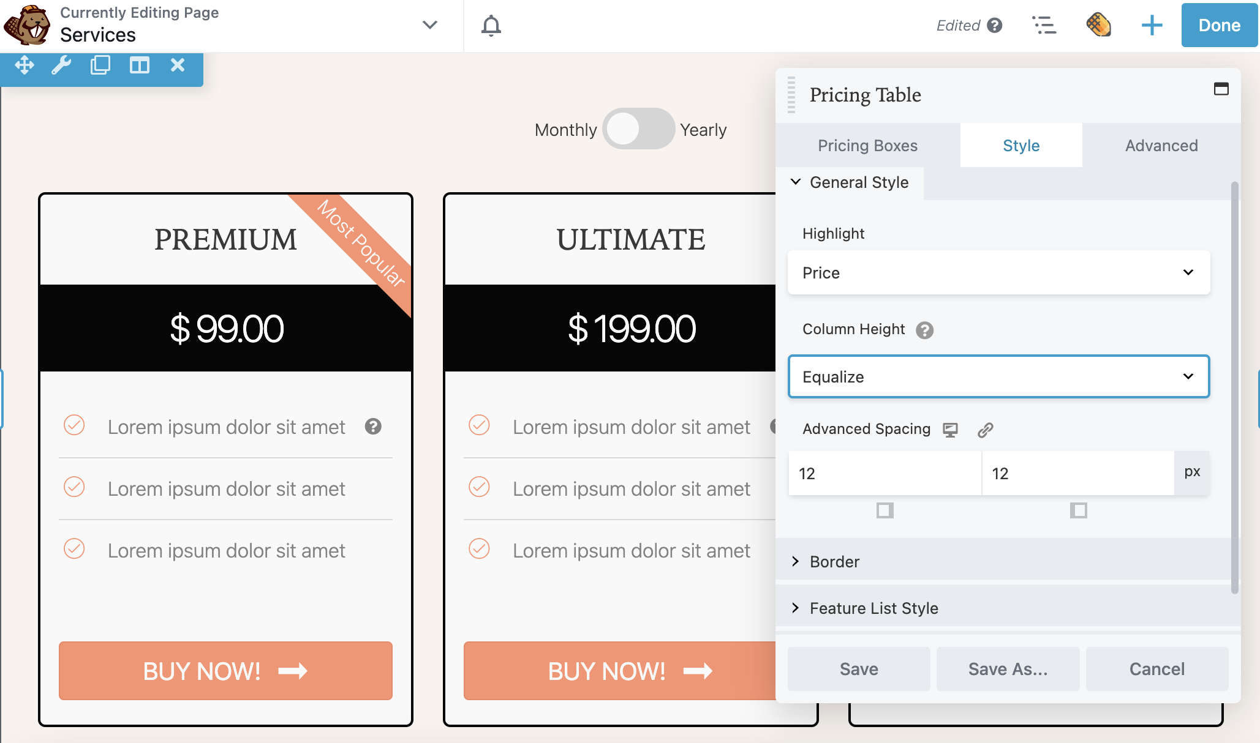This screenshot has width=1260, height=743.
Task: Open column settings icon in overlay bar
Action: pos(139,65)
